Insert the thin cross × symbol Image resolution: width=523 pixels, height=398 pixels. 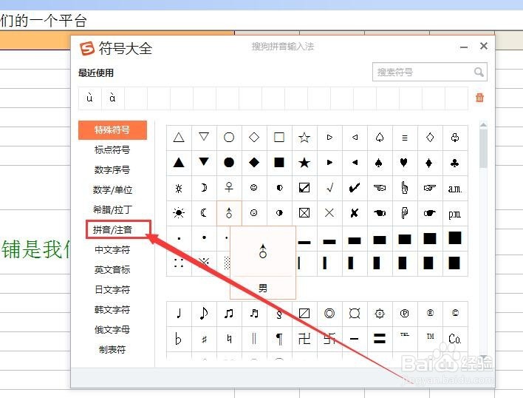329,213
